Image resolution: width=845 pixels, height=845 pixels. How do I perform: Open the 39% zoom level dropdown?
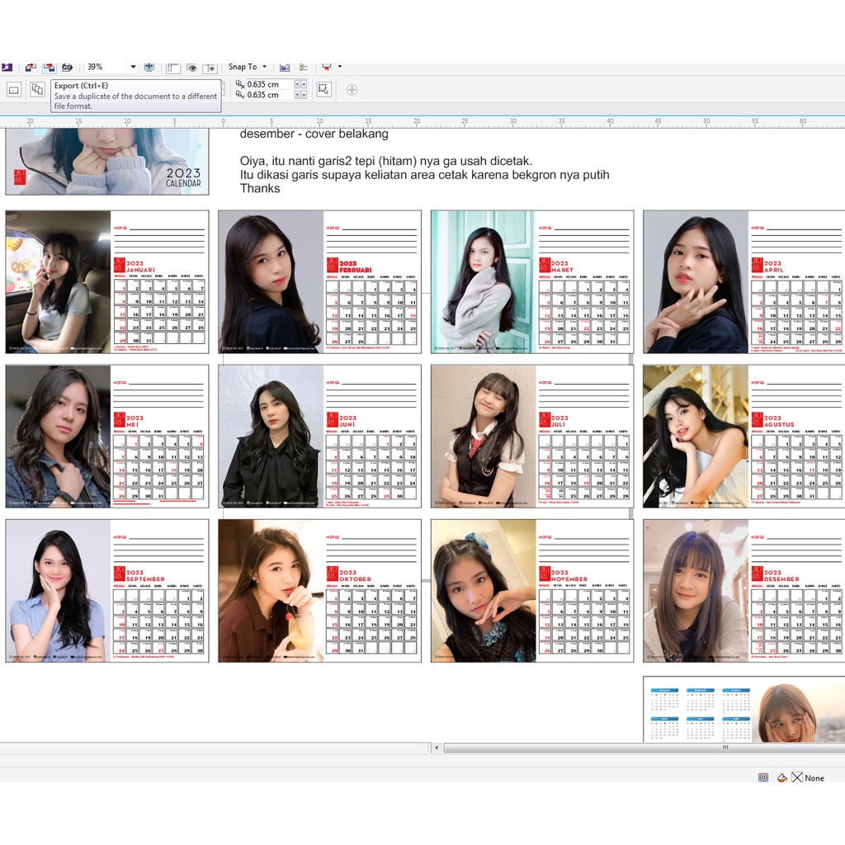click(x=133, y=67)
